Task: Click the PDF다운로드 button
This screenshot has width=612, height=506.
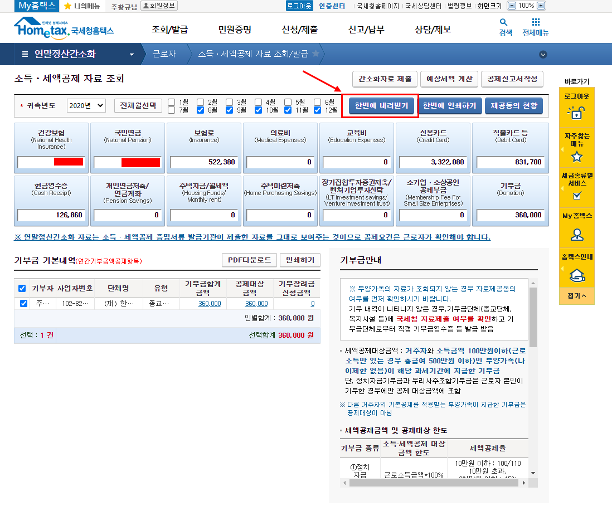Action: coord(249,260)
